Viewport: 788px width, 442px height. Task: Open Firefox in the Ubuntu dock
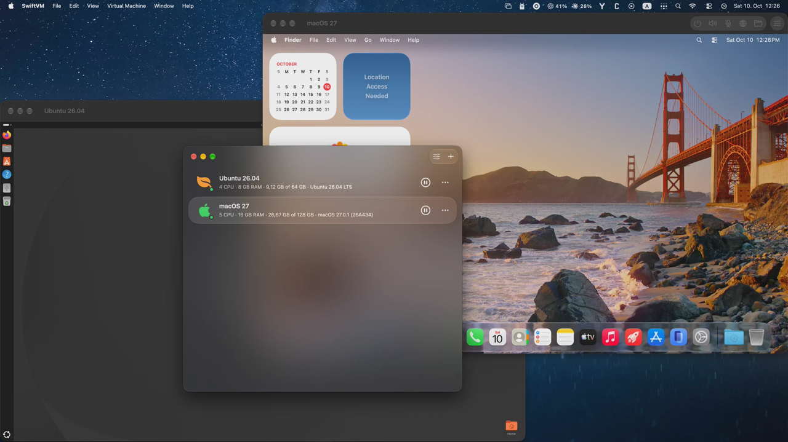[x=7, y=135]
